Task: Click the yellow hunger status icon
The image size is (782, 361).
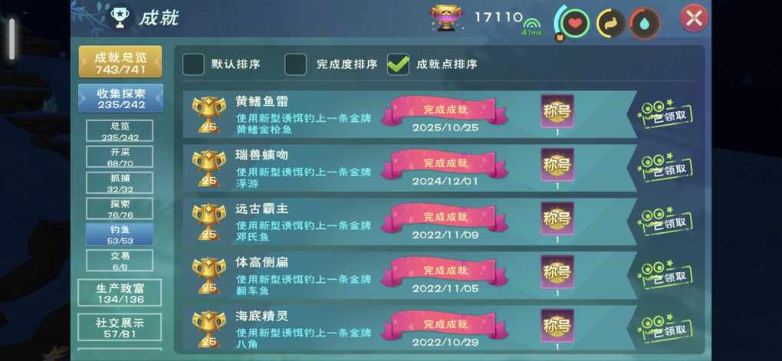Action: click(610, 24)
